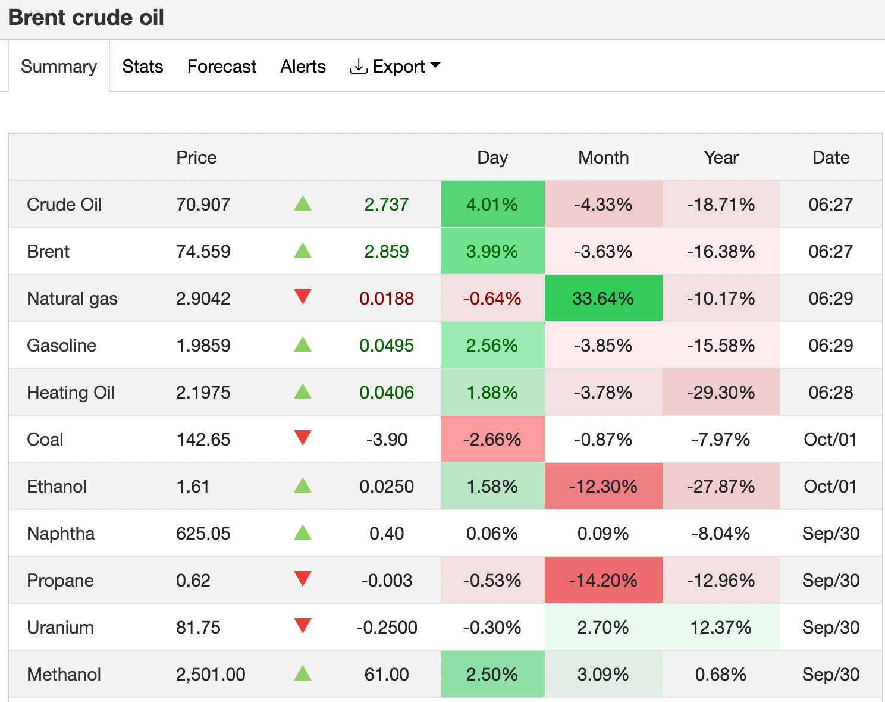Select Uranium price 81.75
The image size is (885, 702).
click(x=199, y=628)
